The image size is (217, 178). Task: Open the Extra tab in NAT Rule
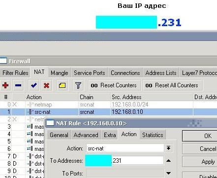click(110, 135)
